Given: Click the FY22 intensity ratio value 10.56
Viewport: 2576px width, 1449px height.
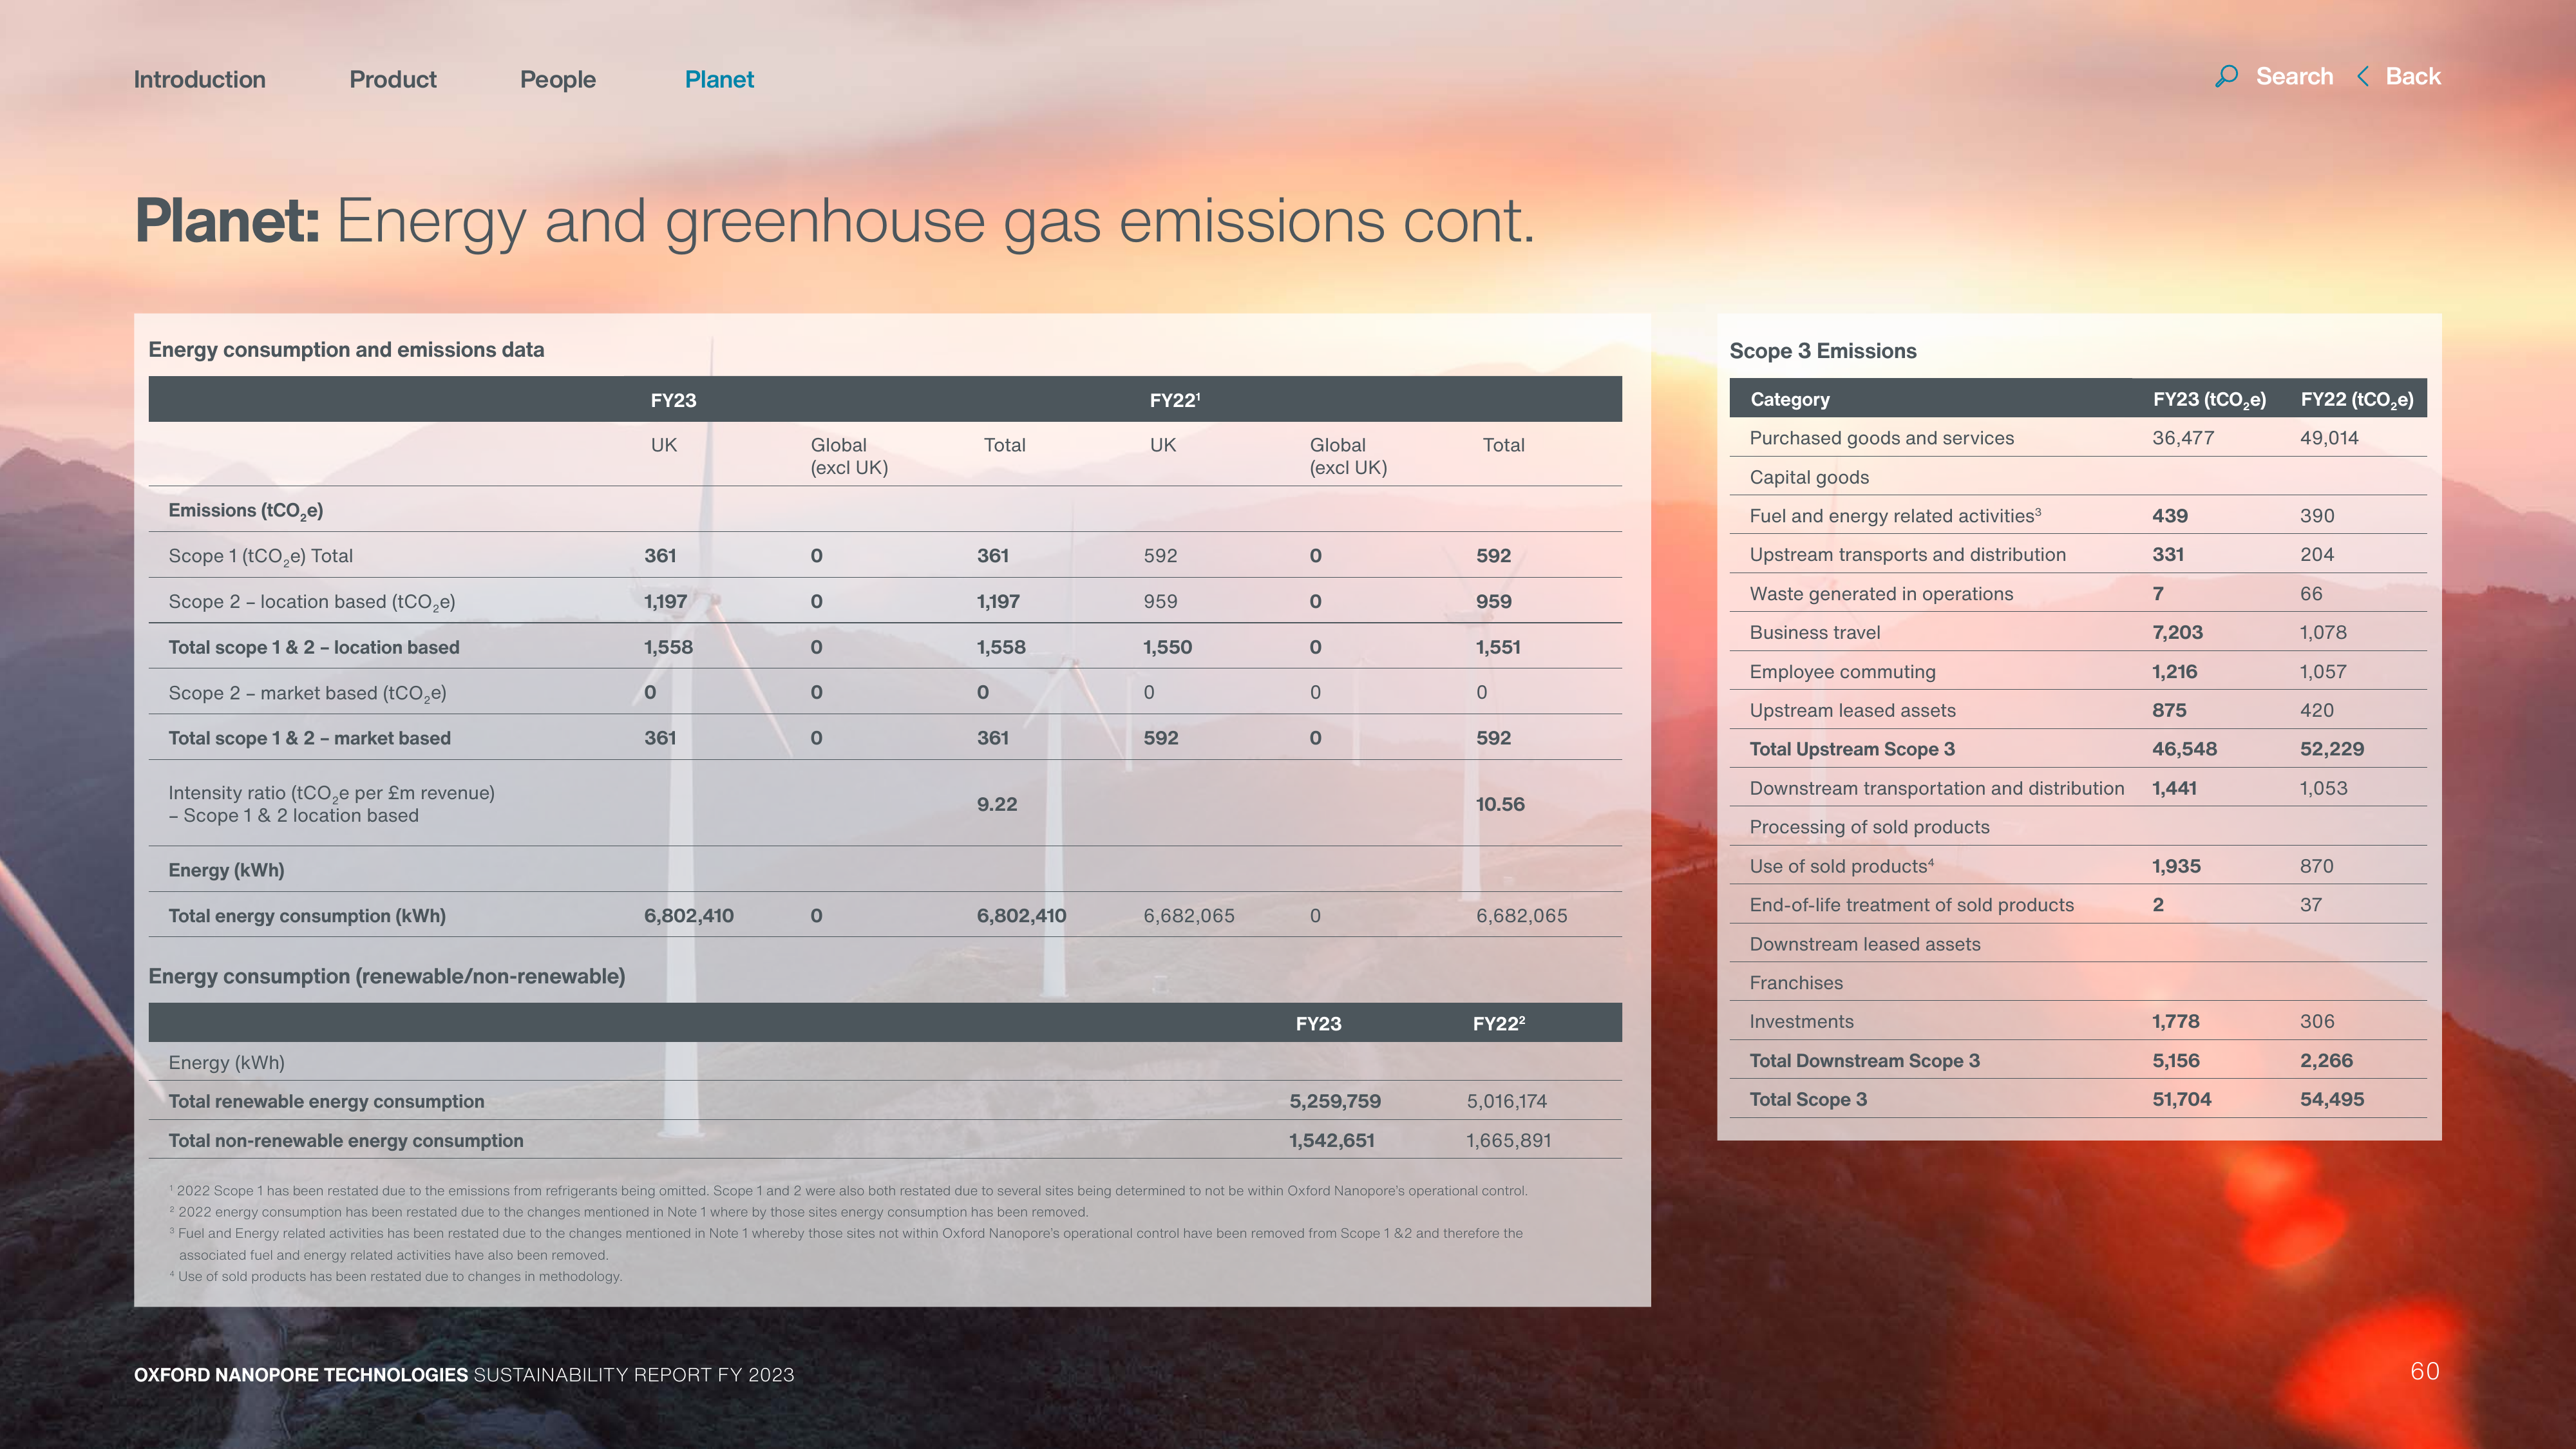Looking at the screenshot, I should (x=1500, y=804).
